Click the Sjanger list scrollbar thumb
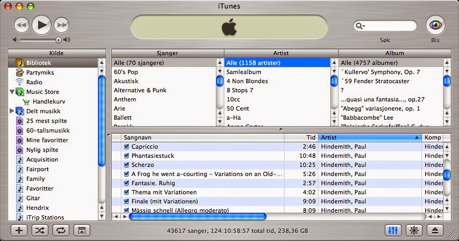Image resolution: width=459 pixels, height=241 pixels. (220, 81)
